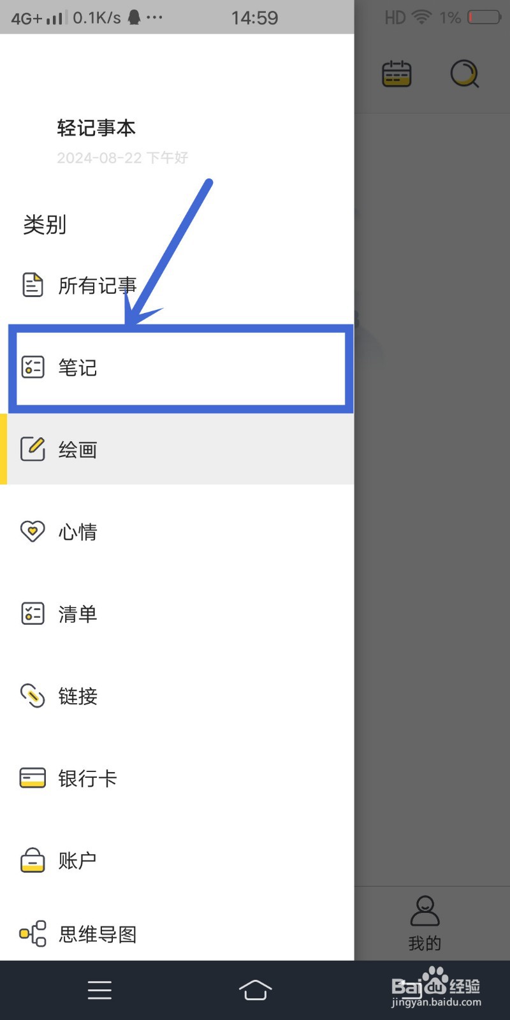
Task: Switch to the 我的 tab
Action: click(x=425, y=923)
